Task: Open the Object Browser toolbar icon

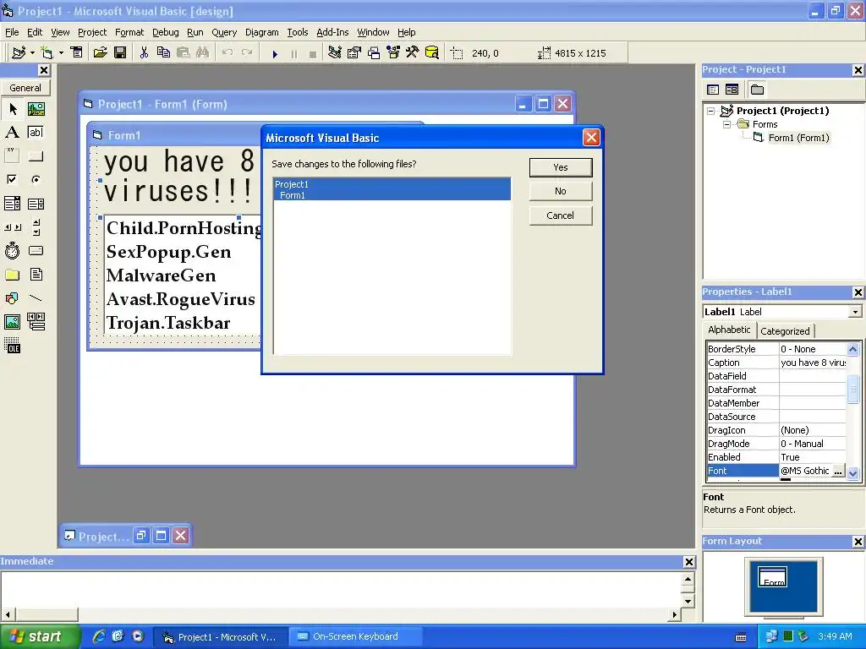Action: click(393, 53)
